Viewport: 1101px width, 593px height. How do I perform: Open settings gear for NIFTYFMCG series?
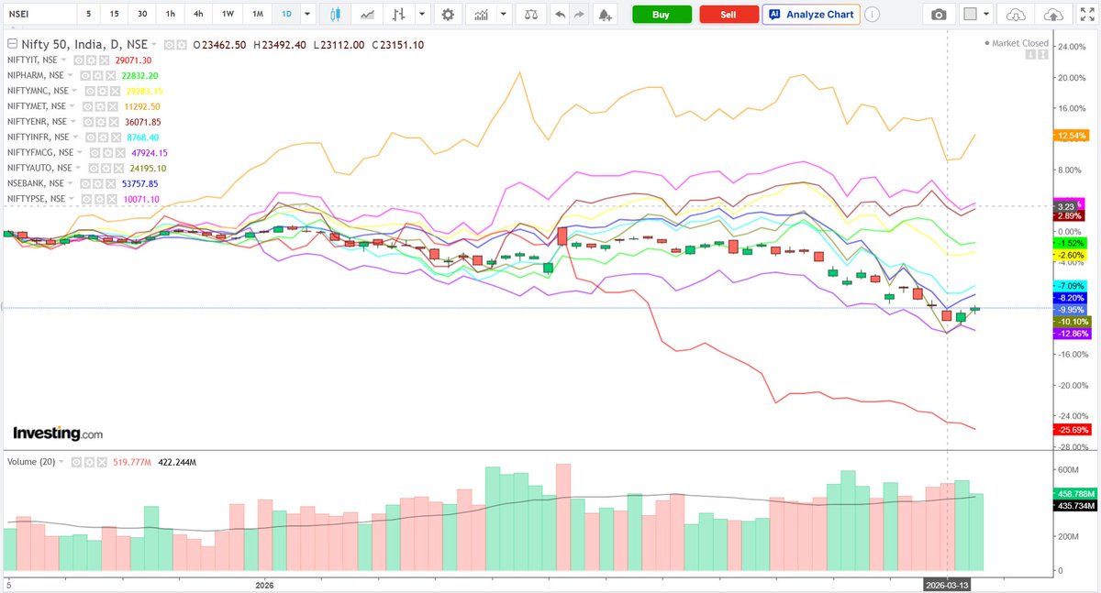pyautogui.click(x=107, y=153)
